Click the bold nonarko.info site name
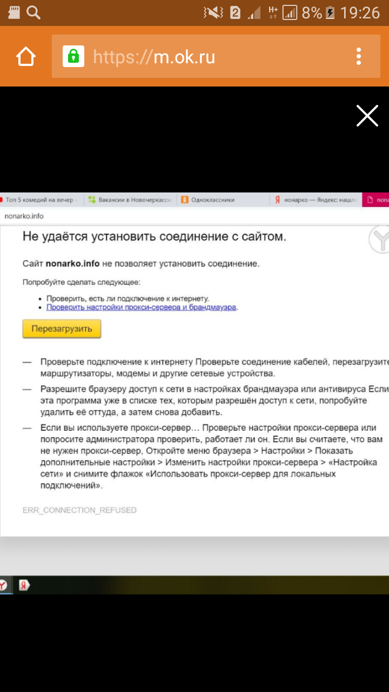The height and width of the screenshot is (692, 389). 72,264
